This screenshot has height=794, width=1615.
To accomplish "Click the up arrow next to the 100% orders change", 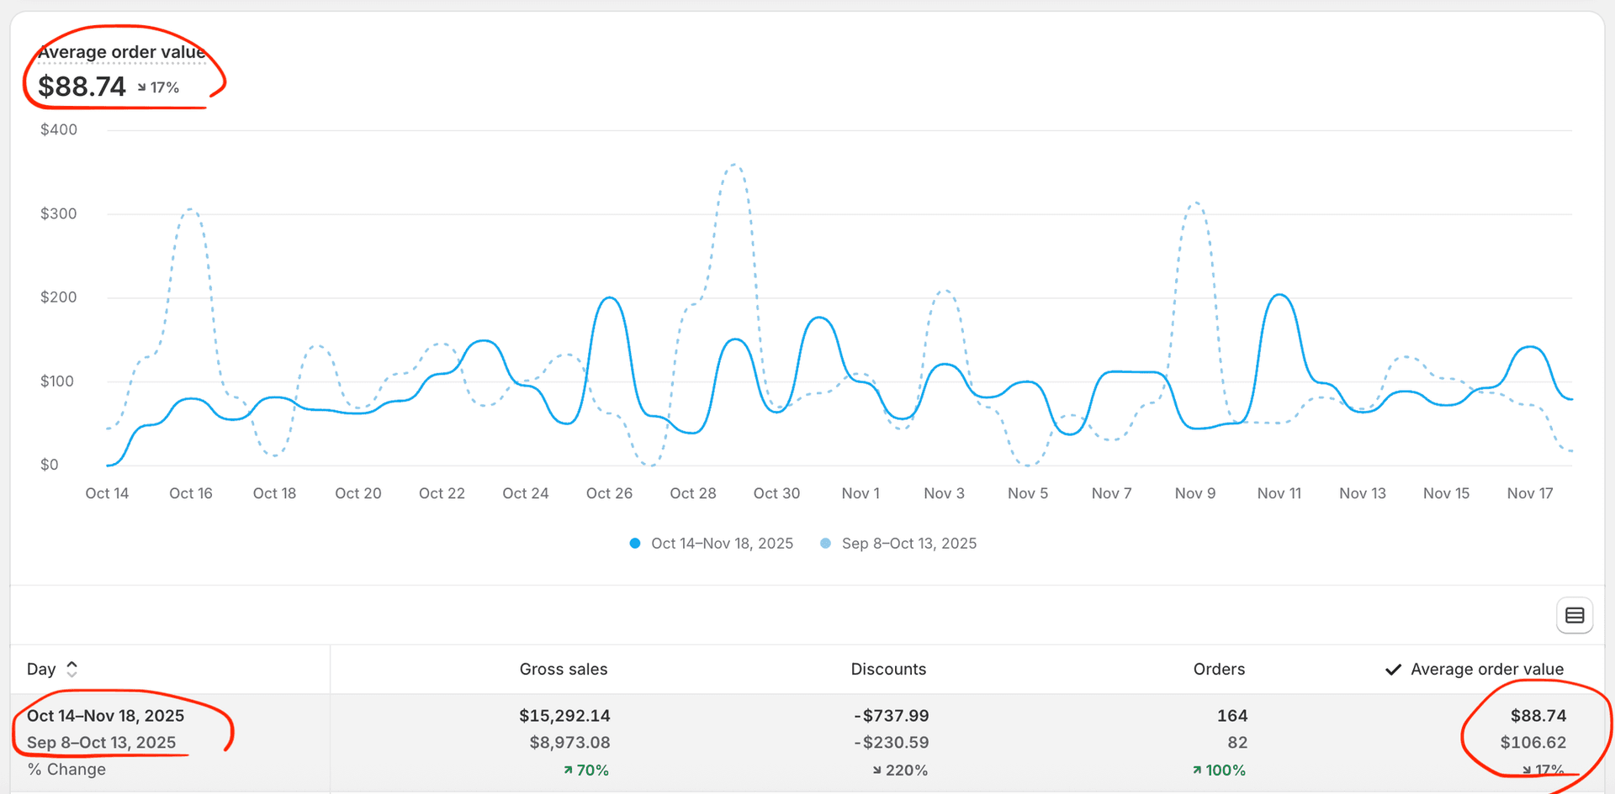I will tap(1198, 770).
